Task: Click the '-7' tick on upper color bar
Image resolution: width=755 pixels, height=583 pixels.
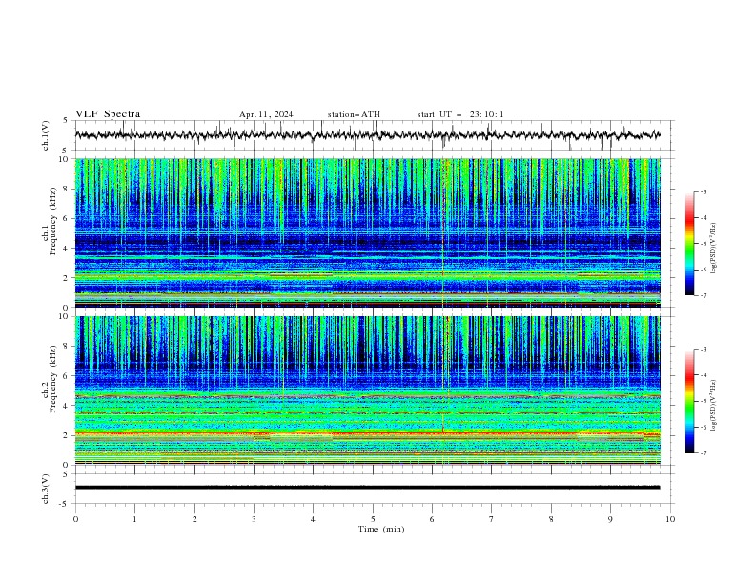Action: 703,295
